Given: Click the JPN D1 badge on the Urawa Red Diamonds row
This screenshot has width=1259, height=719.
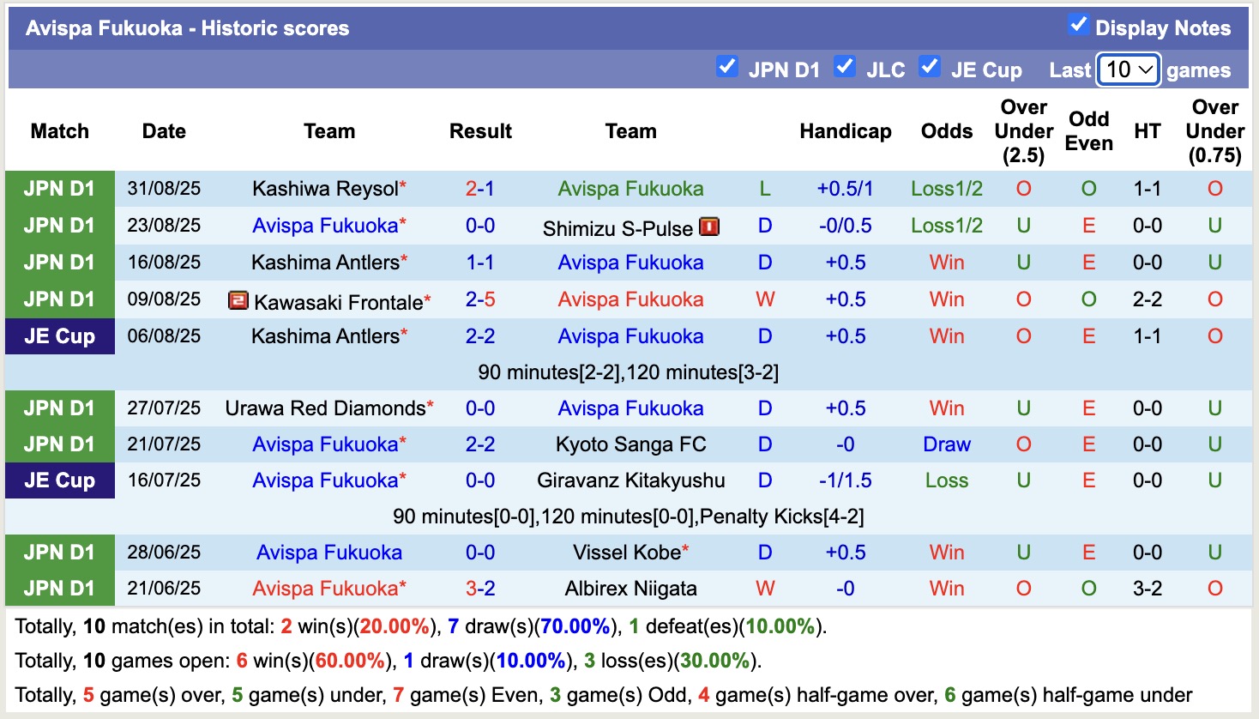Looking at the screenshot, I should point(60,408).
